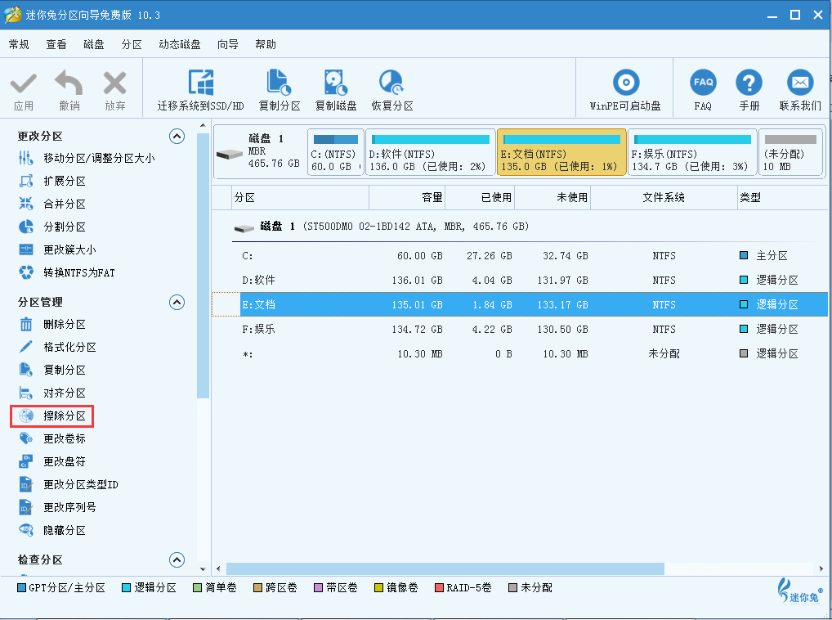
Task: Click the sidebar scroll down arrow
Action: [203, 569]
